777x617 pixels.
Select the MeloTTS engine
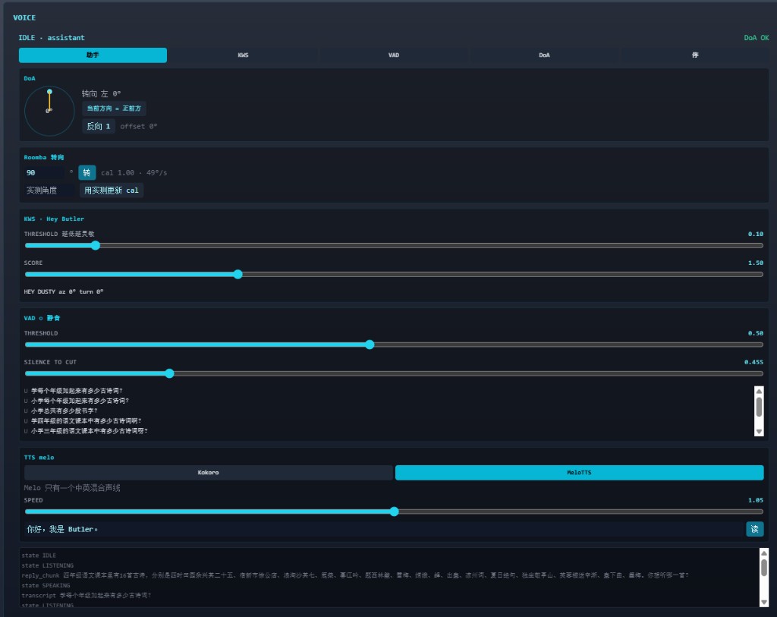pyautogui.click(x=579, y=472)
